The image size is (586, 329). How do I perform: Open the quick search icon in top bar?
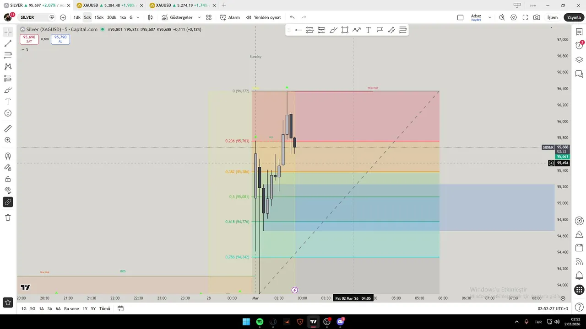click(502, 17)
